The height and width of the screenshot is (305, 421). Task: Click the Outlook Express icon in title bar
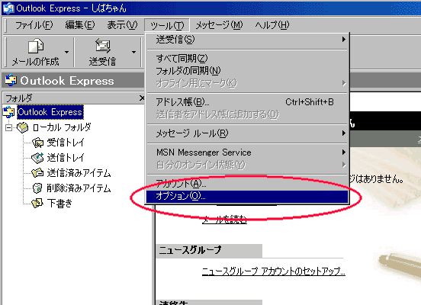point(8,8)
